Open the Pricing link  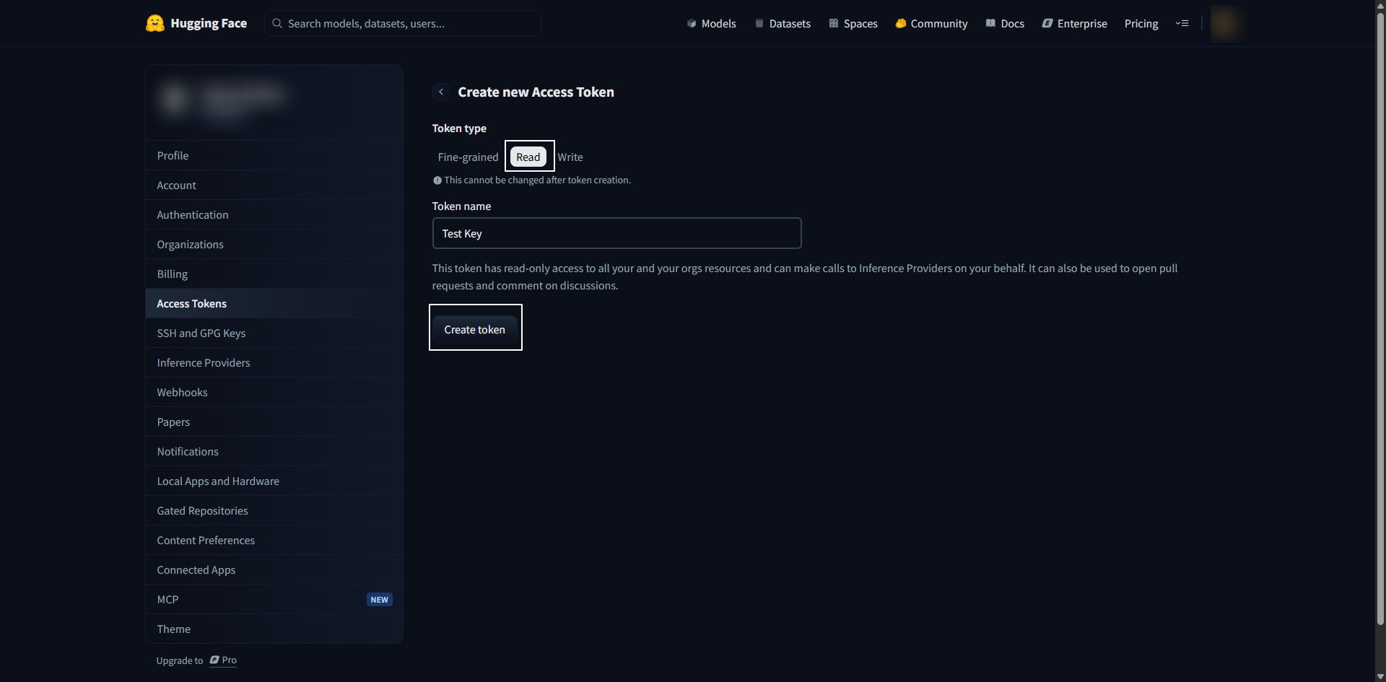coord(1141,23)
